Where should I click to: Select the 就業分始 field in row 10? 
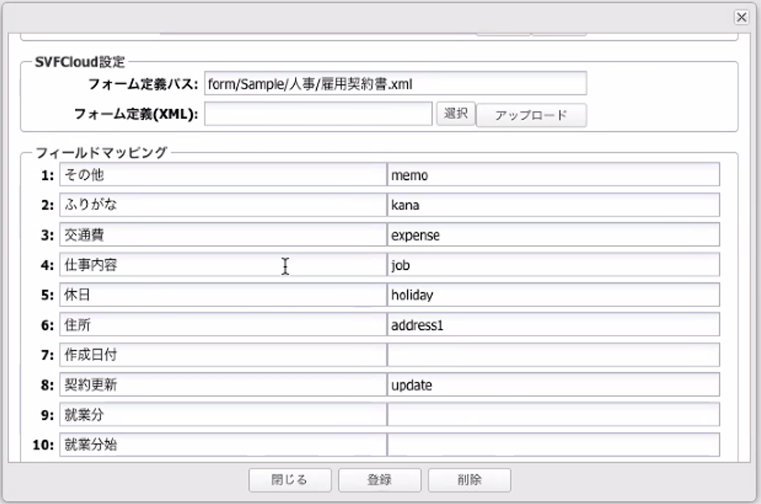pos(223,445)
